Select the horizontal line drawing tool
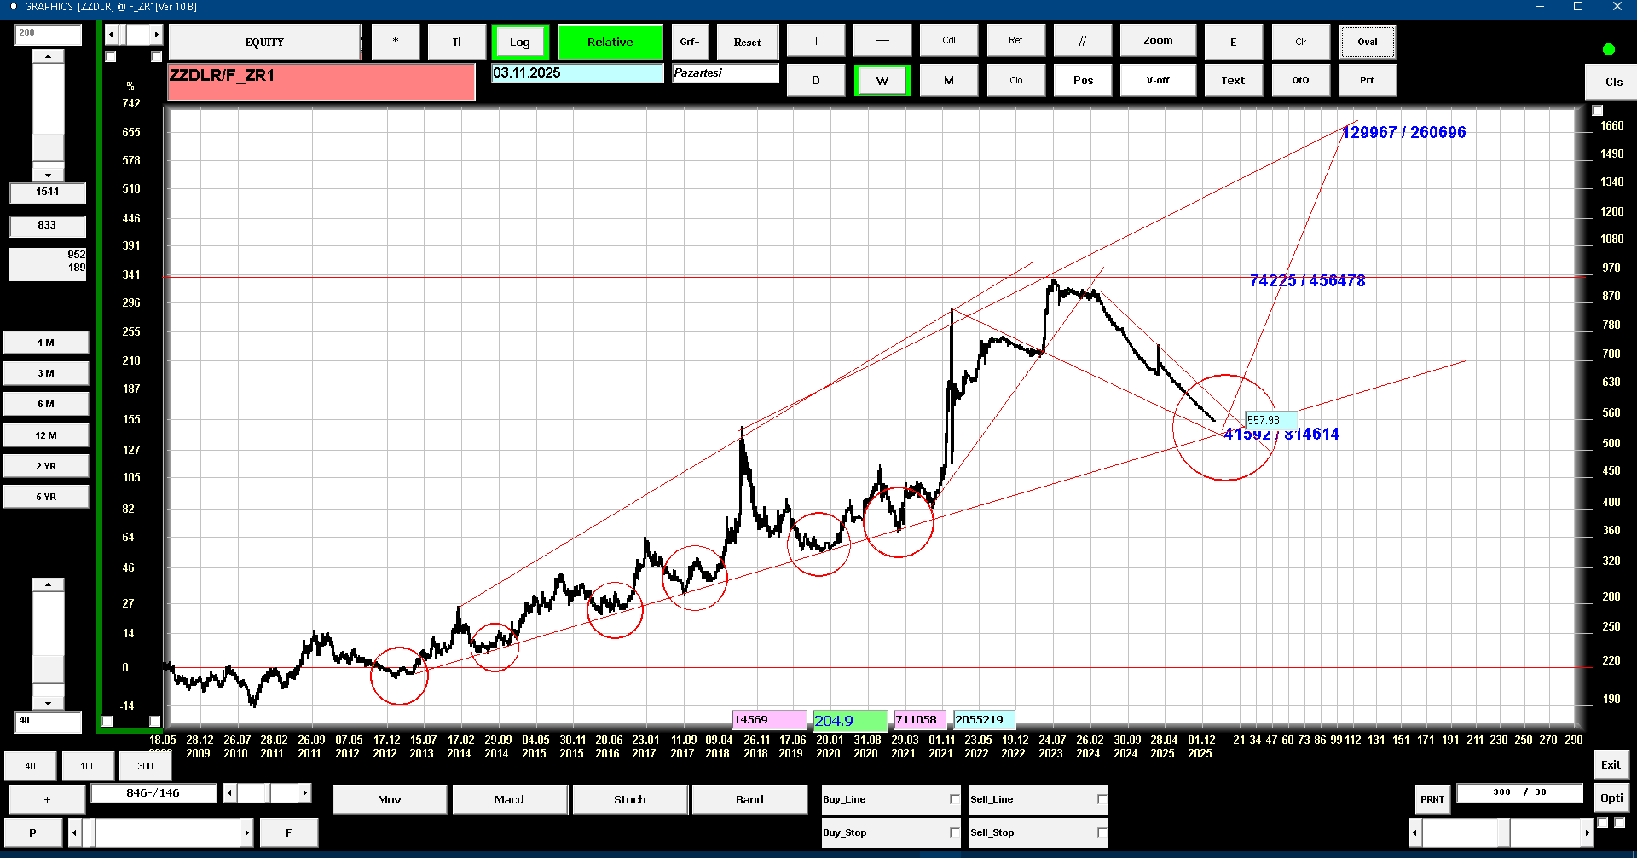Image resolution: width=1637 pixels, height=858 pixels. pos(882,41)
